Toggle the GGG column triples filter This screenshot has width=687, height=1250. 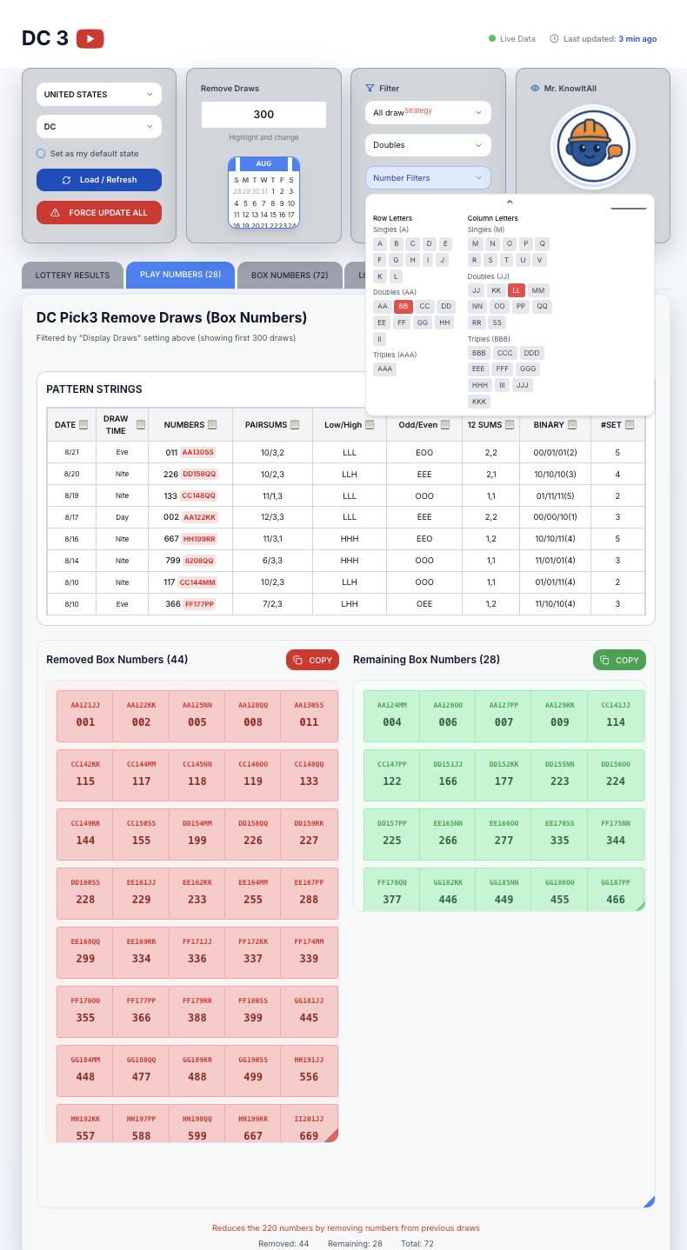coord(528,369)
